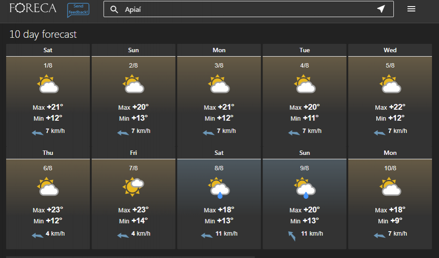Click the Mon 10/8 weather icon

tap(390, 187)
